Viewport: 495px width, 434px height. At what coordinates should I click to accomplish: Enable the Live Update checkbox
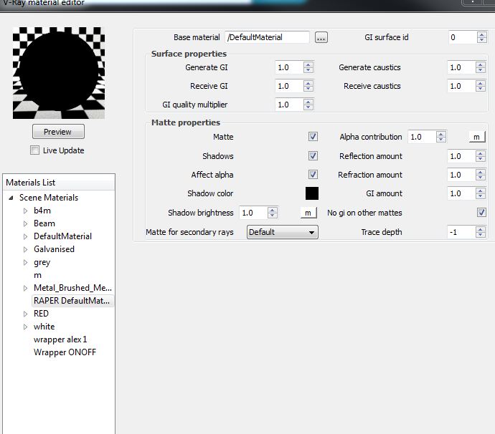[x=34, y=150]
